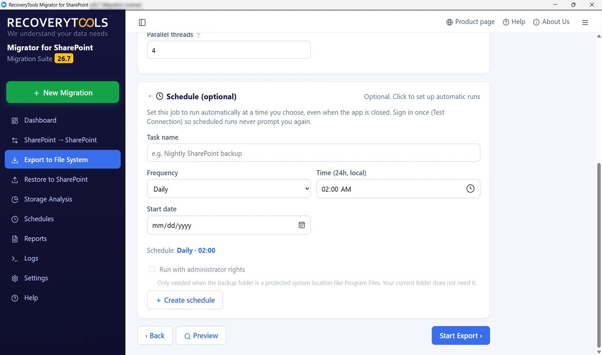Click the vertical scrollbar thumb
Viewport: 602px width, 355px height.
coord(599,255)
